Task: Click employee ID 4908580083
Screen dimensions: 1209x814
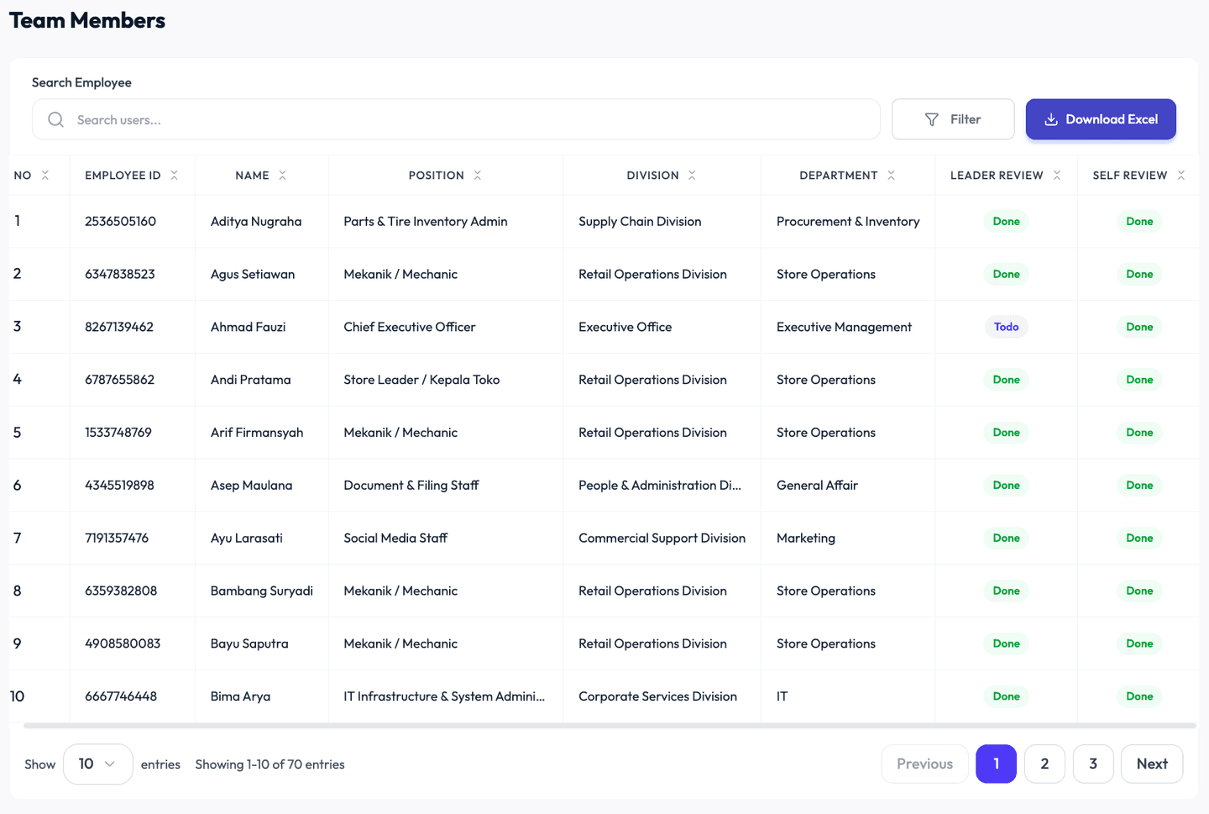Action: [x=123, y=643]
